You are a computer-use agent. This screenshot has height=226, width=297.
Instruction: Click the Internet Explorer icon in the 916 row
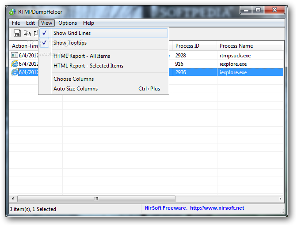15,64
